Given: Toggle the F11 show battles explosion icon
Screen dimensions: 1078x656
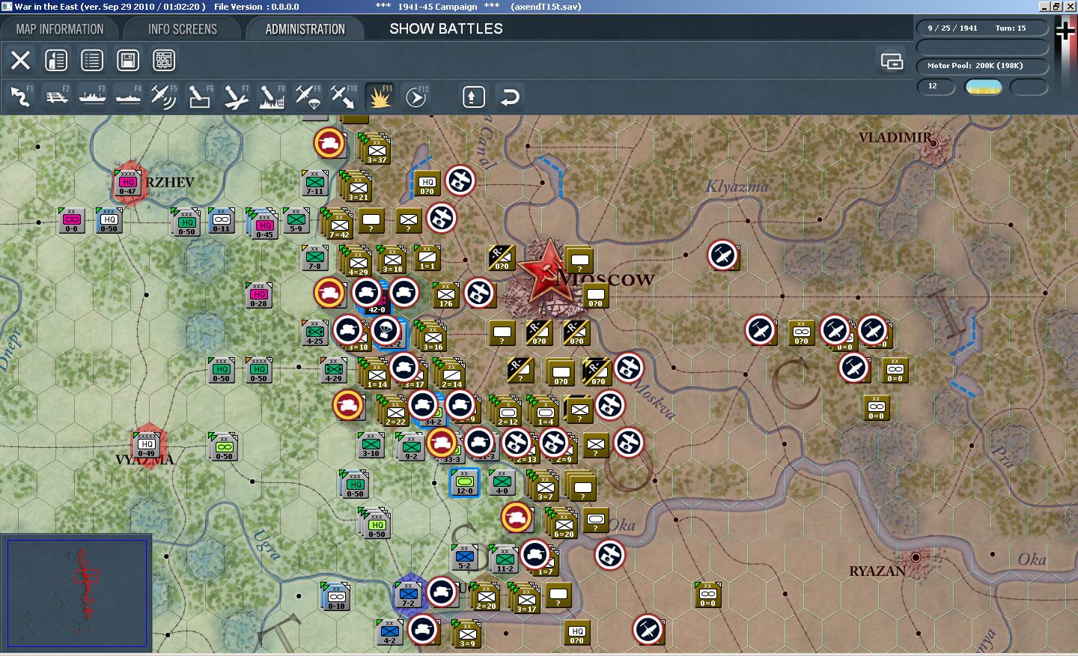Looking at the screenshot, I should point(380,97).
